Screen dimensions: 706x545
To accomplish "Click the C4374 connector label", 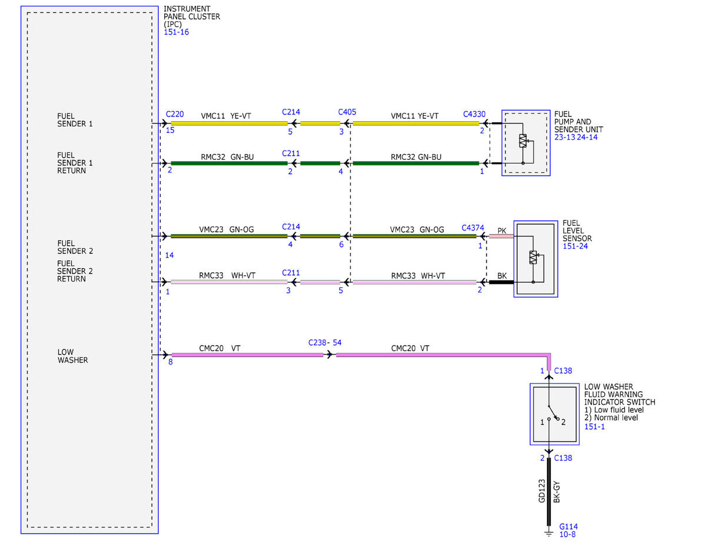I will click(473, 227).
